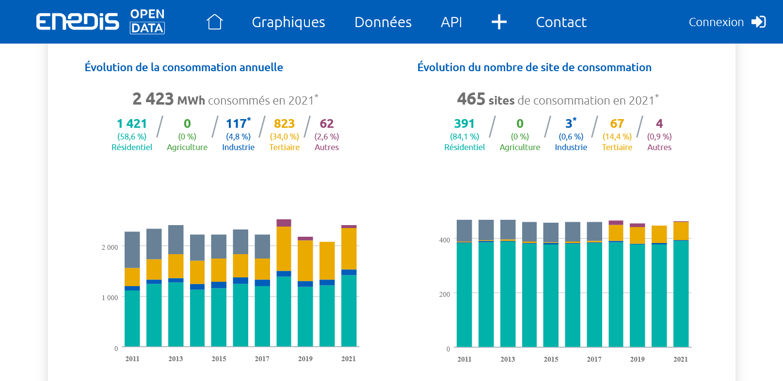Go to home via house icon
783x381 pixels.
click(214, 22)
